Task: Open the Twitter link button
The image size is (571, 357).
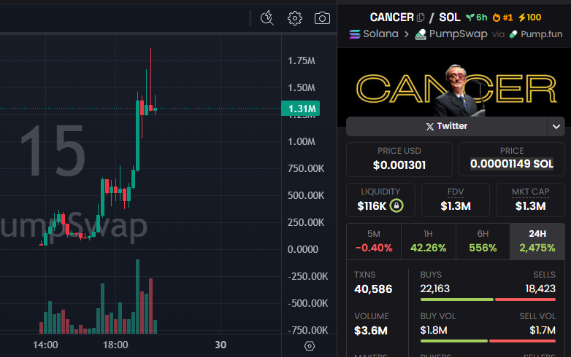Action: click(446, 126)
